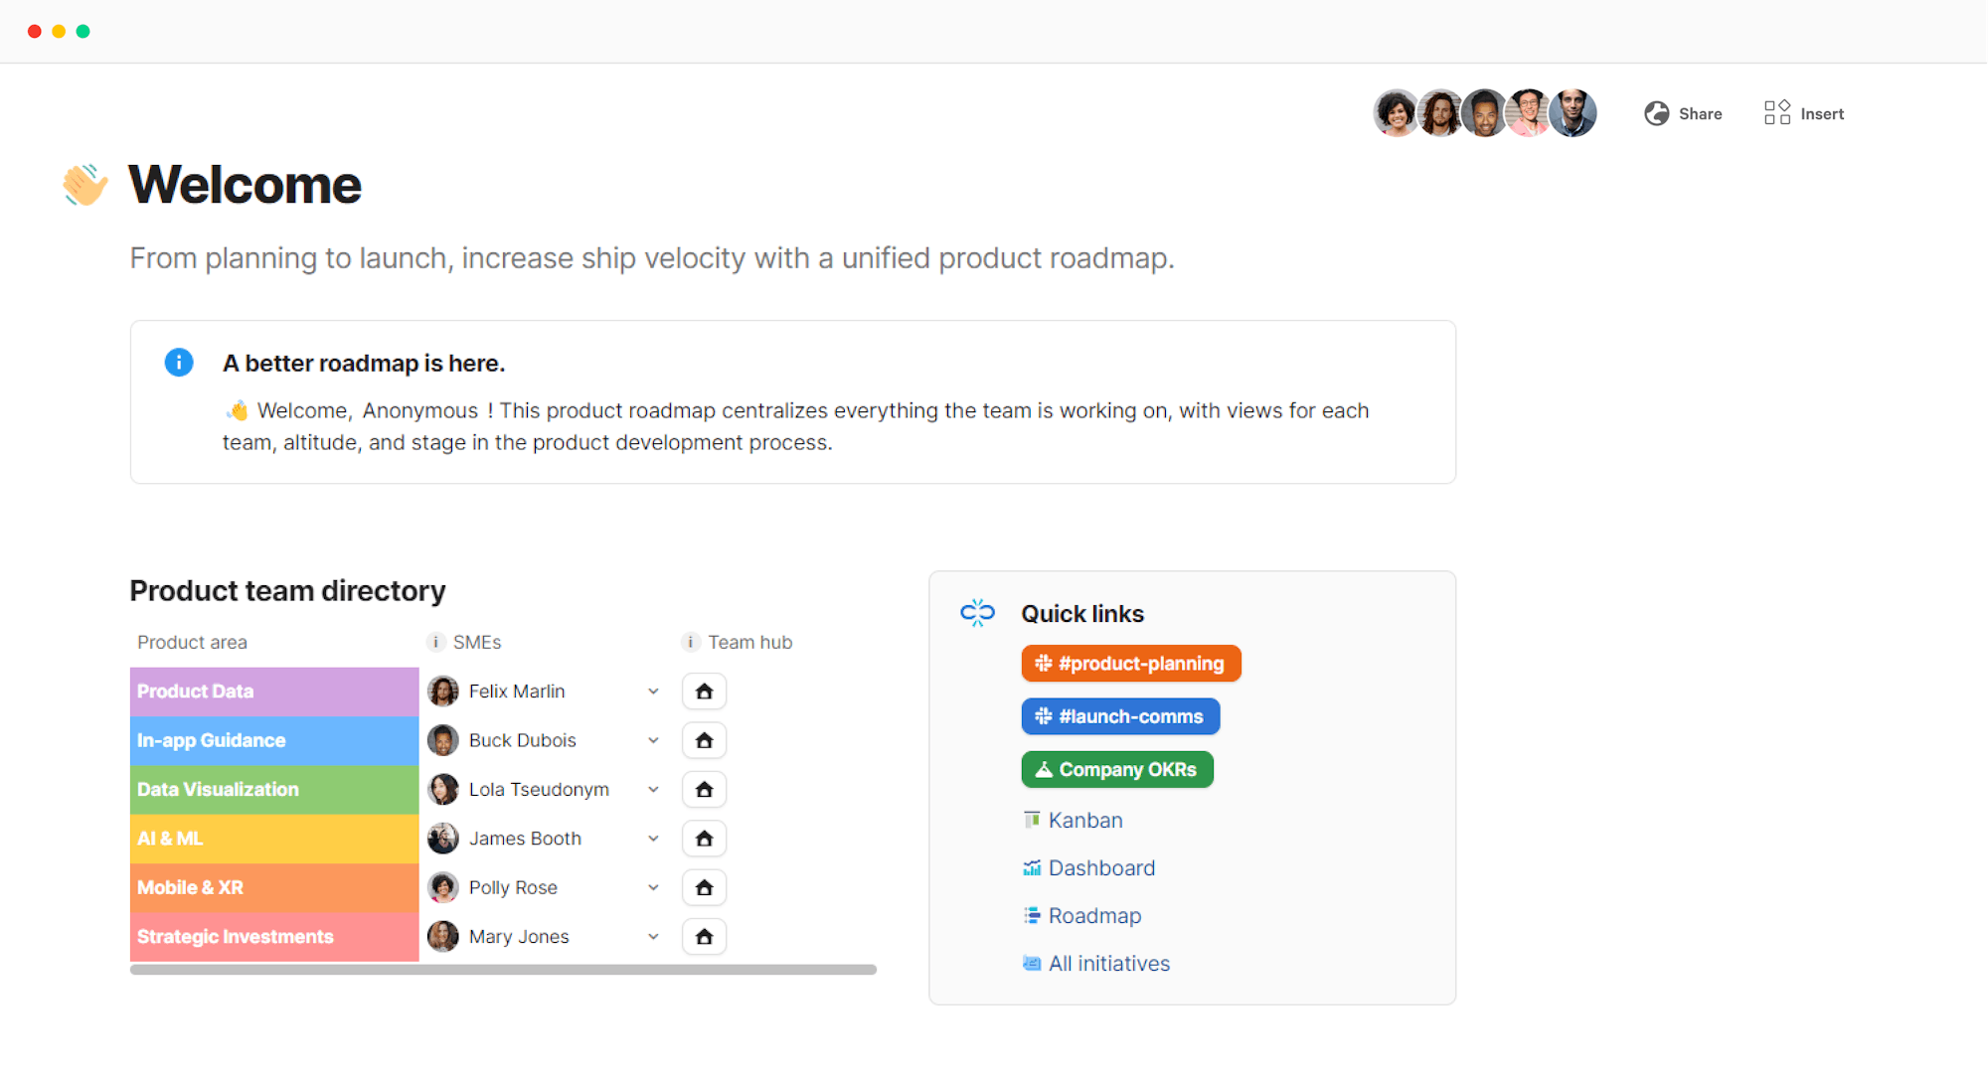Click the table's horizontal scrollbar

tap(503, 970)
